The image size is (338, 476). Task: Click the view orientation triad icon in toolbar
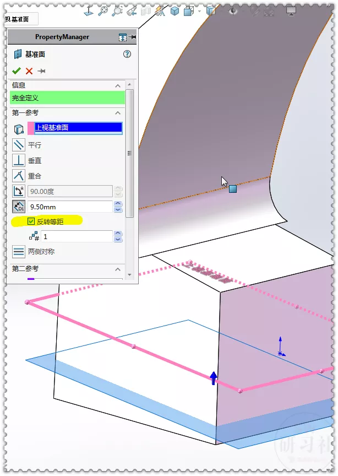coord(88,11)
